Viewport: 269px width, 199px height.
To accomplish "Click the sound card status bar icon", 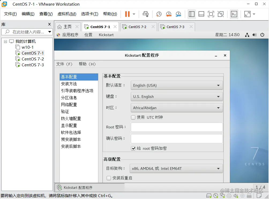I will click(x=236, y=196).
